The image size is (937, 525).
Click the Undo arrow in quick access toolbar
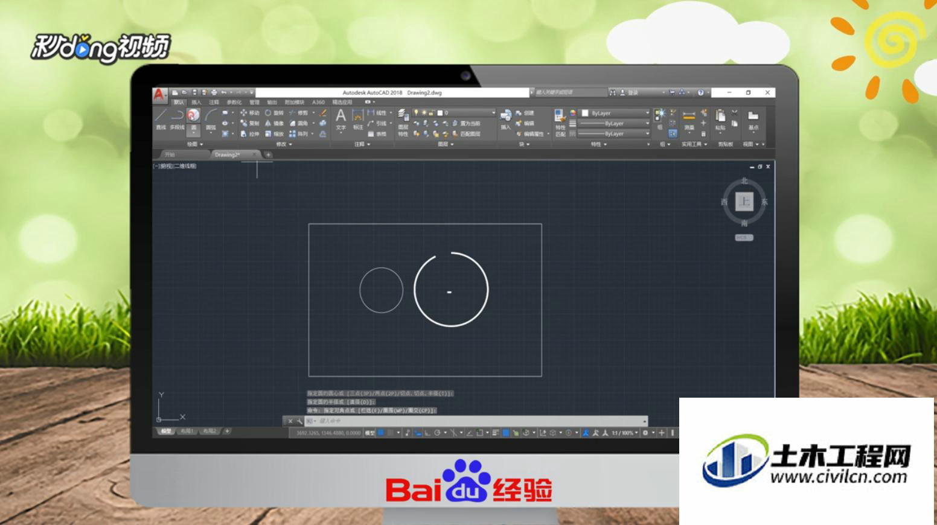point(224,92)
